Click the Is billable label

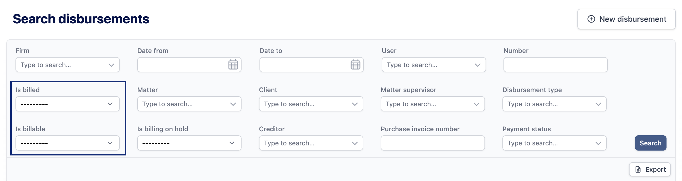(x=30, y=129)
